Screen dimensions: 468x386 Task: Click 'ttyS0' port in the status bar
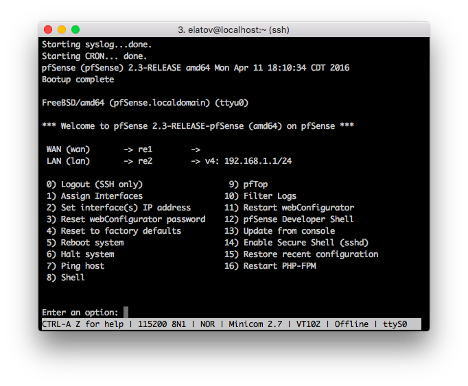[395, 324]
